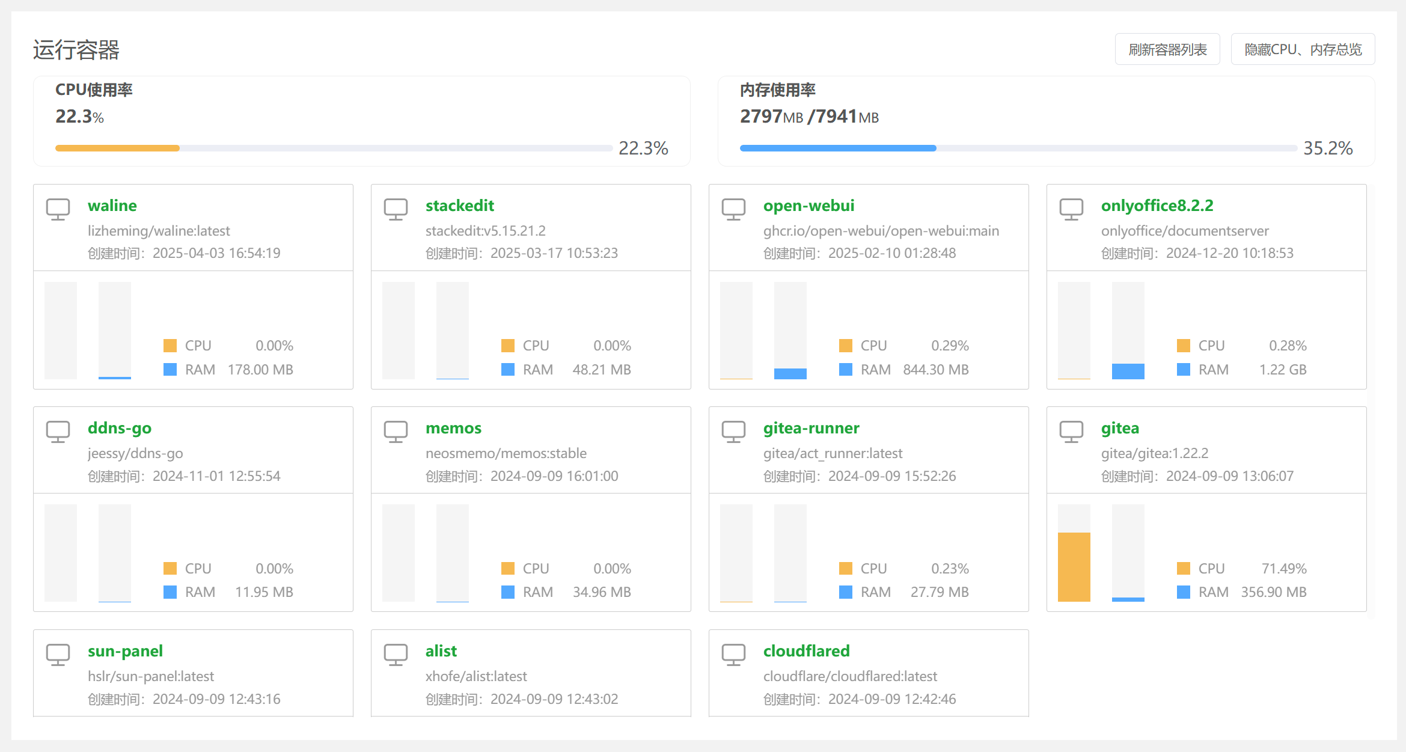Screen dimensions: 1406x752
Task: Click the monitor icon on onlyoffice8.2.2 card
Action: 1072,208
